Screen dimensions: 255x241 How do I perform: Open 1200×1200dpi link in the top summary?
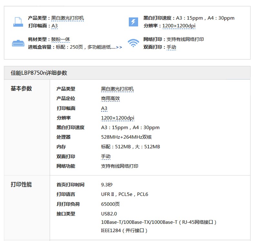click(178, 26)
